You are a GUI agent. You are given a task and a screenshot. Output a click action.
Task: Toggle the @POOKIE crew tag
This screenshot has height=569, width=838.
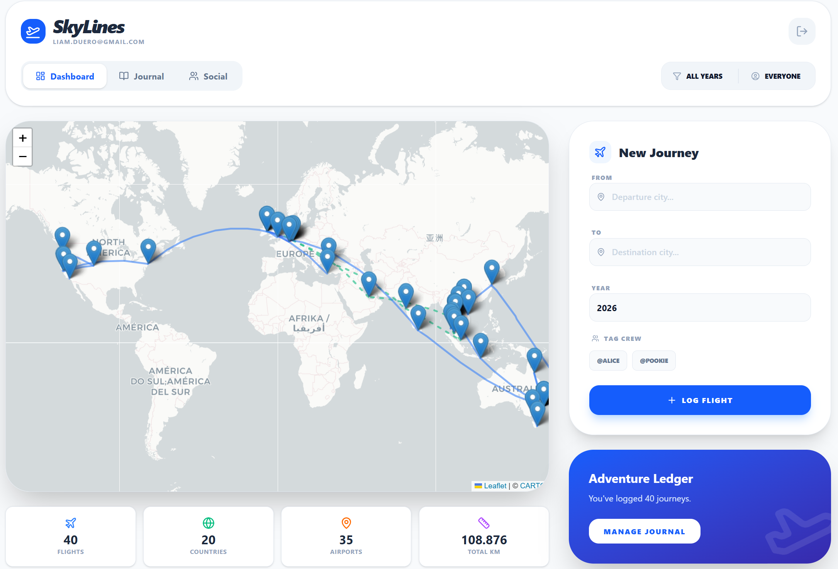coord(653,360)
